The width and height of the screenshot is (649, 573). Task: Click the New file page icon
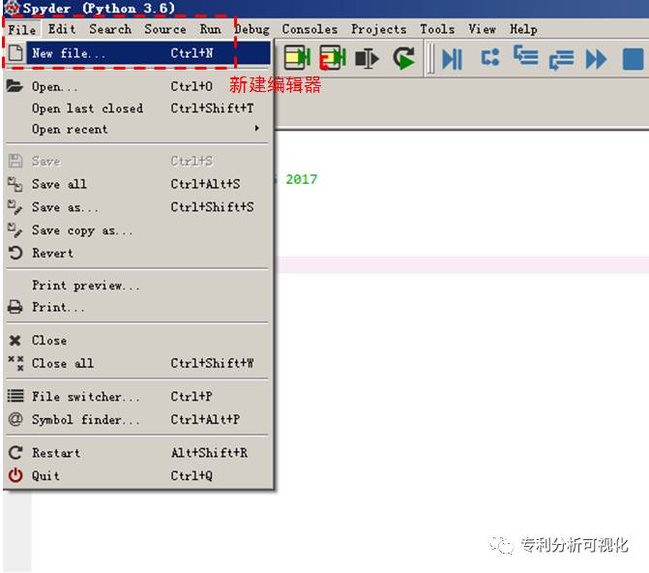point(15,53)
